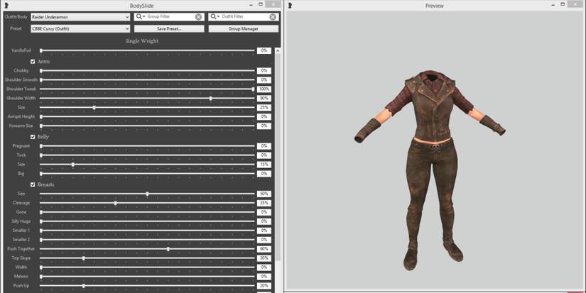The width and height of the screenshot is (586, 293).
Task: Click the Preview window's title bar icon
Action: tap(290, 5)
